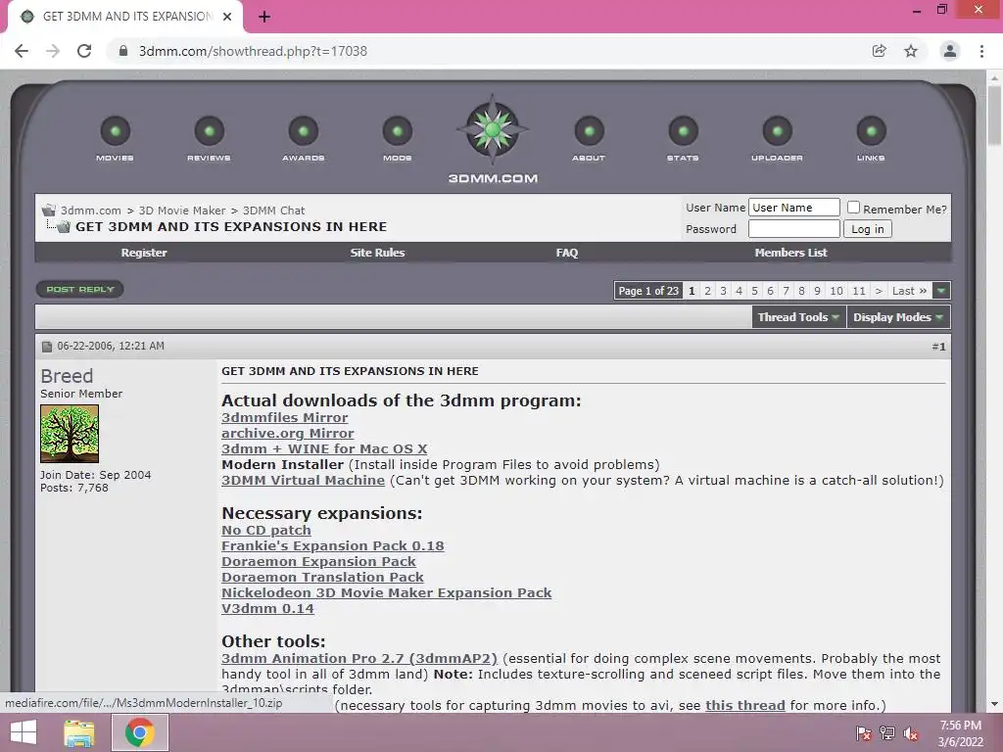The image size is (1003, 752).
Task: Reload the current page
Action: click(x=84, y=51)
